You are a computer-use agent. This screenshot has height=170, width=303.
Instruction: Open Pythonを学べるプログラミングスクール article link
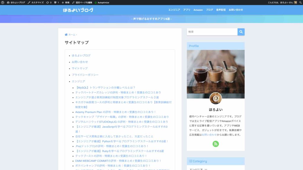click(x=122, y=141)
